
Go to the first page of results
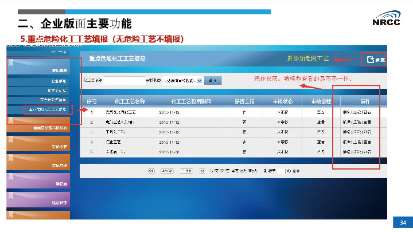click(x=151, y=171)
